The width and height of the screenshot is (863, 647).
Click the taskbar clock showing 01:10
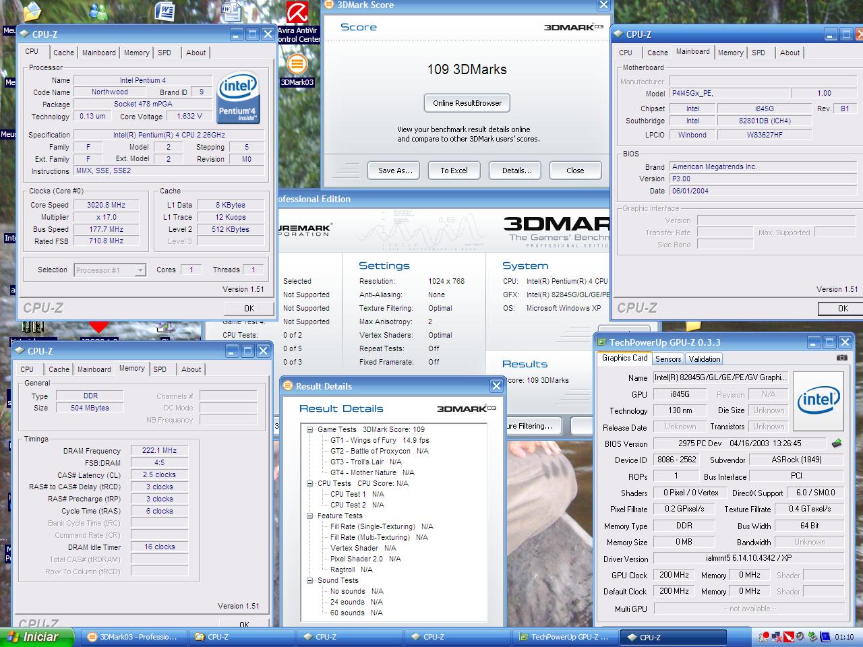pos(844,637)
